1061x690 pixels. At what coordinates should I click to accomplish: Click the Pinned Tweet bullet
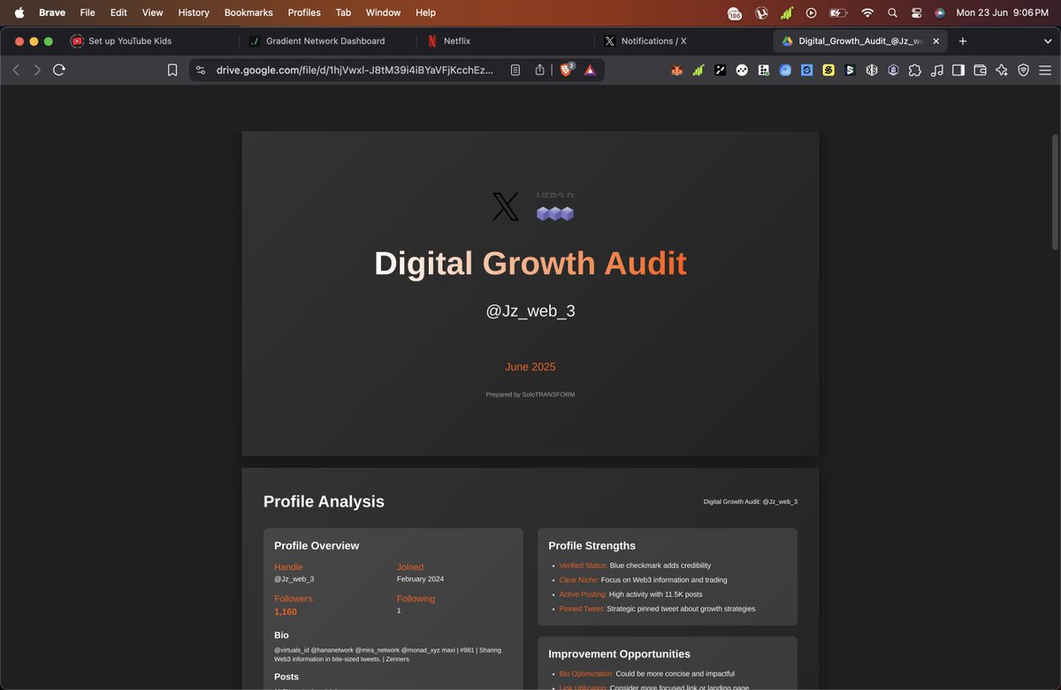tap(657, 609)
